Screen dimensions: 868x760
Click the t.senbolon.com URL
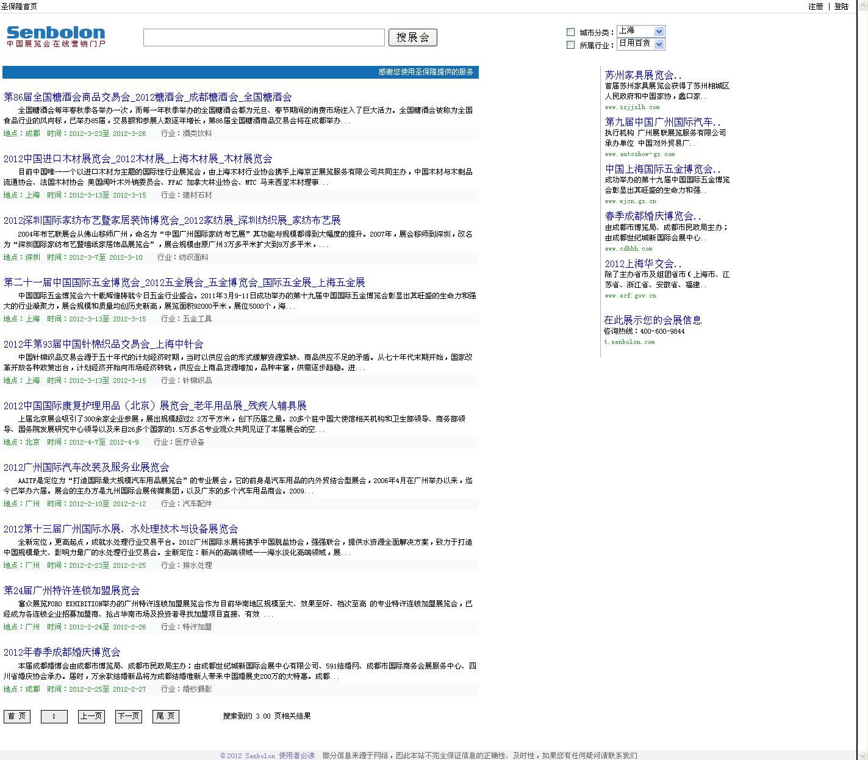(x=629, y=342)
